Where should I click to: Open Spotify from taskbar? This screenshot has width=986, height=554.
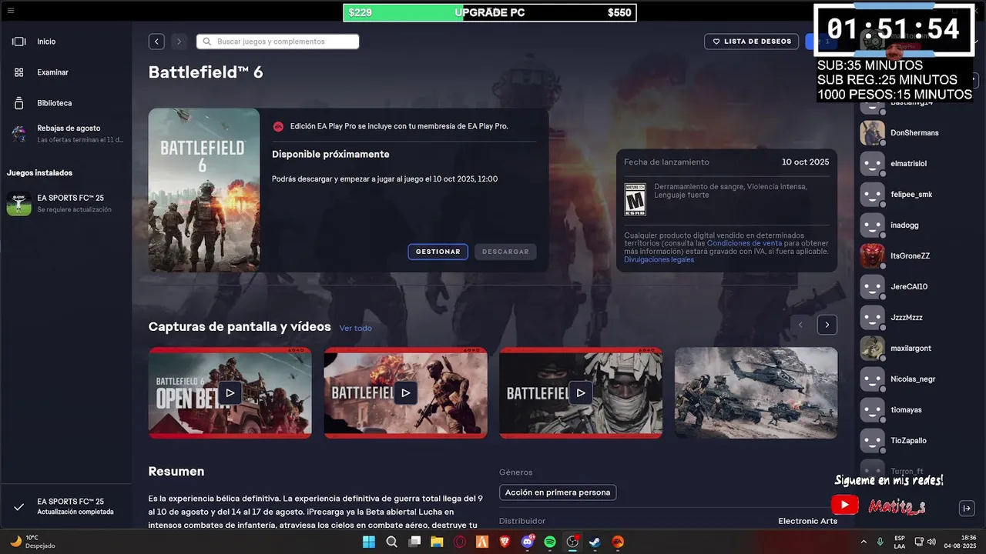point(550,542)
